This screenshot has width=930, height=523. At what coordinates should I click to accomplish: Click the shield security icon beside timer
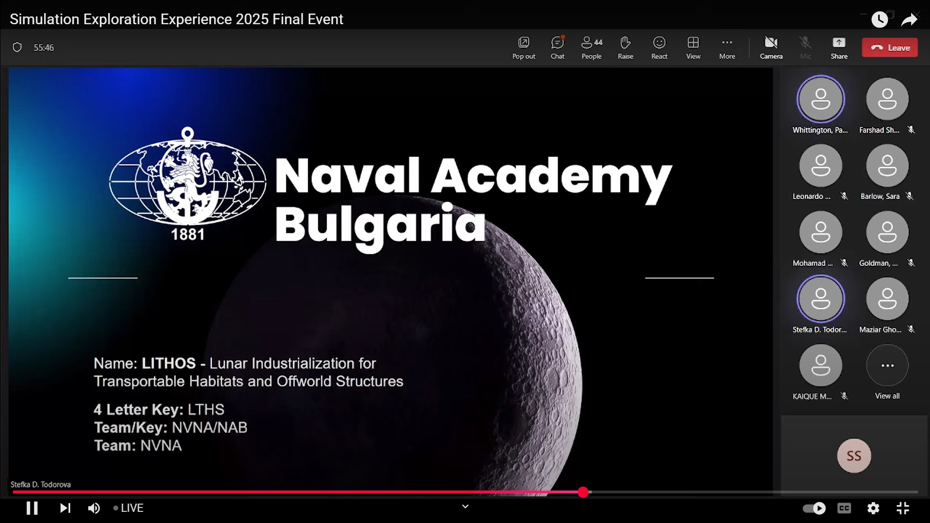[x=17, y=47]
